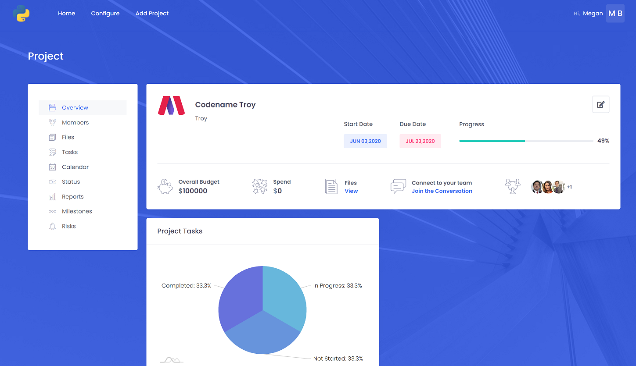The width and height of the screenshot is (636, 366).
Task: Click the Tasks checklist icon in sidebar
Action: coord(52,152)
